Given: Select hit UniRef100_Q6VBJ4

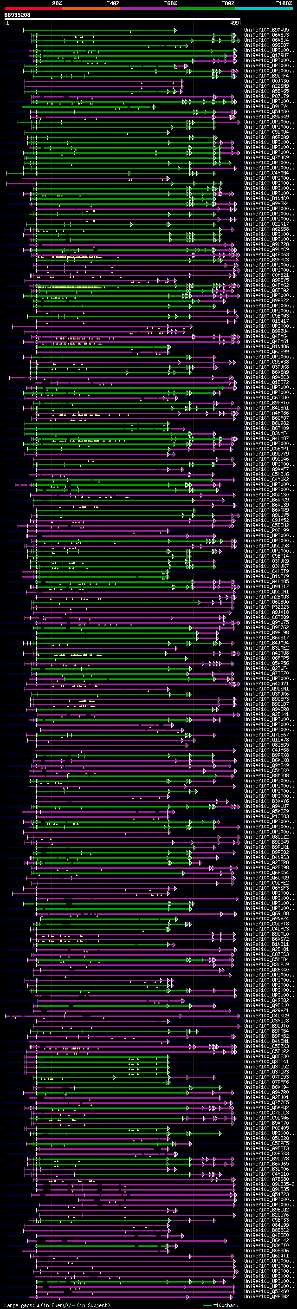Looking at the screenshot, I should pyautogui.click(x=266, y=40).
